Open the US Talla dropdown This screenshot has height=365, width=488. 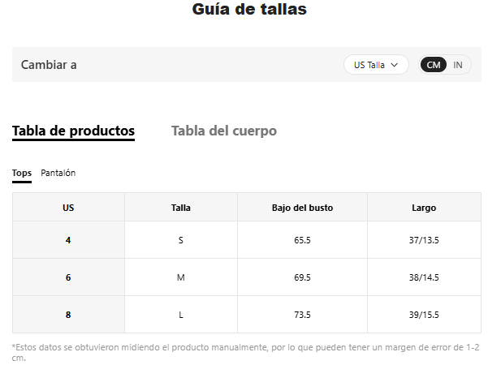pyautogui.click(x=376, y=65)
